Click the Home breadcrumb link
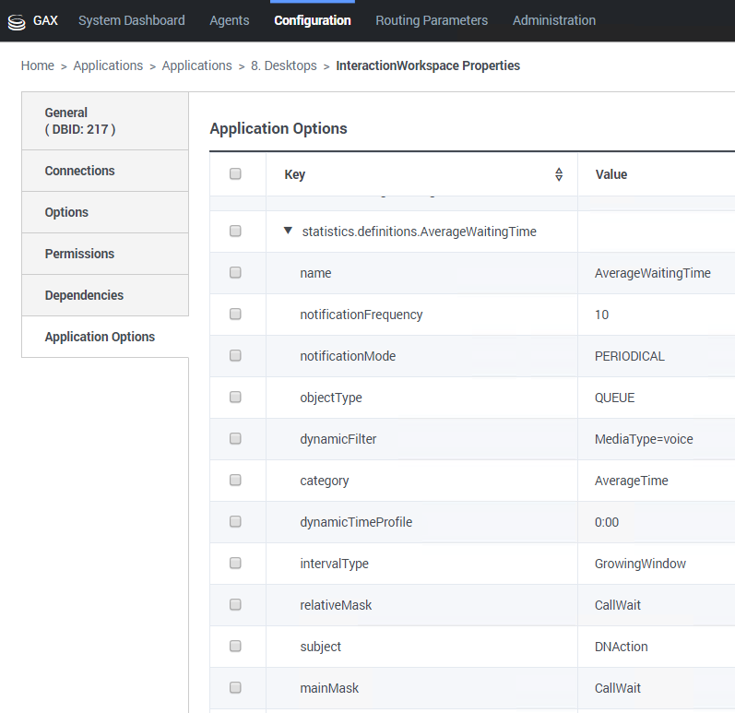735x713 pixels. point(38,65)
